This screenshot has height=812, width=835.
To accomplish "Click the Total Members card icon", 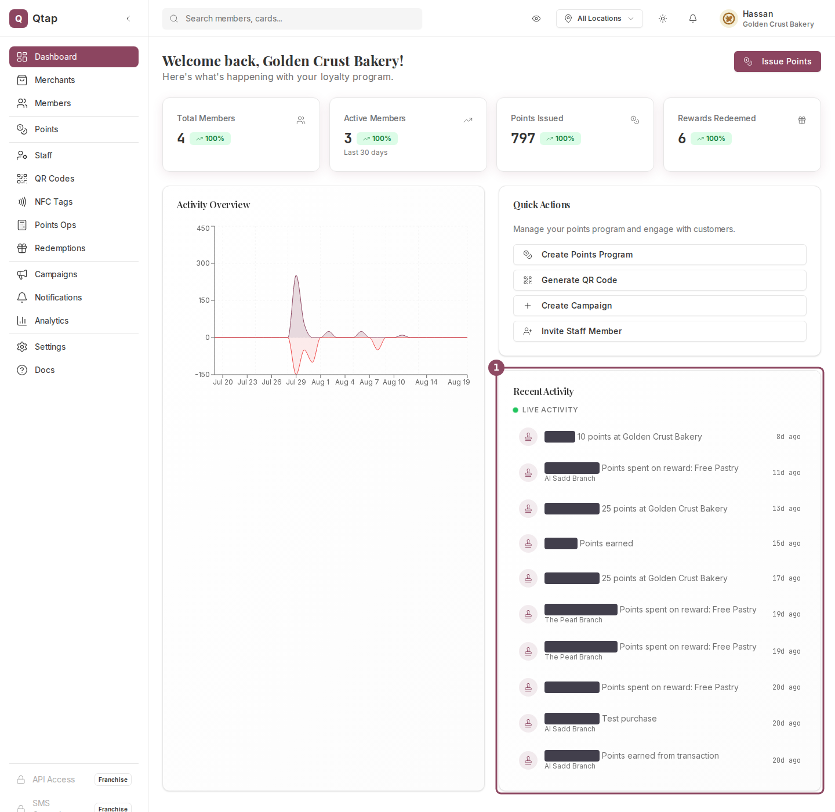I will pyautogui.click(x=301, y=120).
